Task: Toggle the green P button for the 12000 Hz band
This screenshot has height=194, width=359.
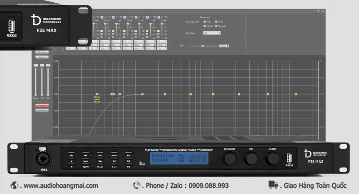Action: pyautogui.click(x=158, y=31)
